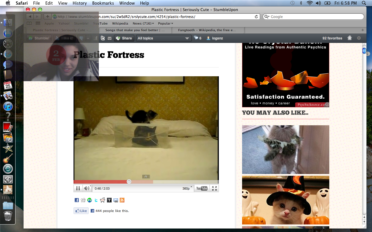Switch to the Fangtooth Wikipedia tab
This screenshot has width=372, height=232.
coord(207,30)
